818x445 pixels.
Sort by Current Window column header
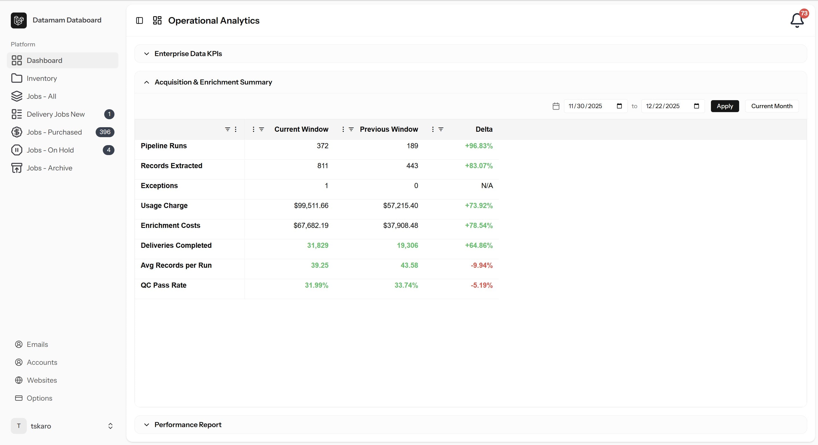coord(301,129)
